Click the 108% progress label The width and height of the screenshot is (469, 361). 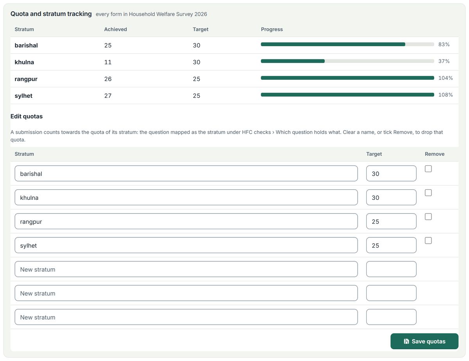click(446, 95)
